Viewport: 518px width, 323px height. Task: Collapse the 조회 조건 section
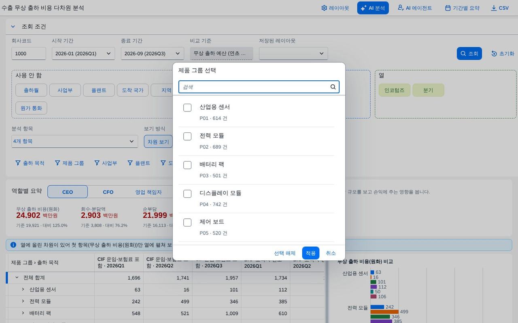pyautogui.click(x=13, y=27)
